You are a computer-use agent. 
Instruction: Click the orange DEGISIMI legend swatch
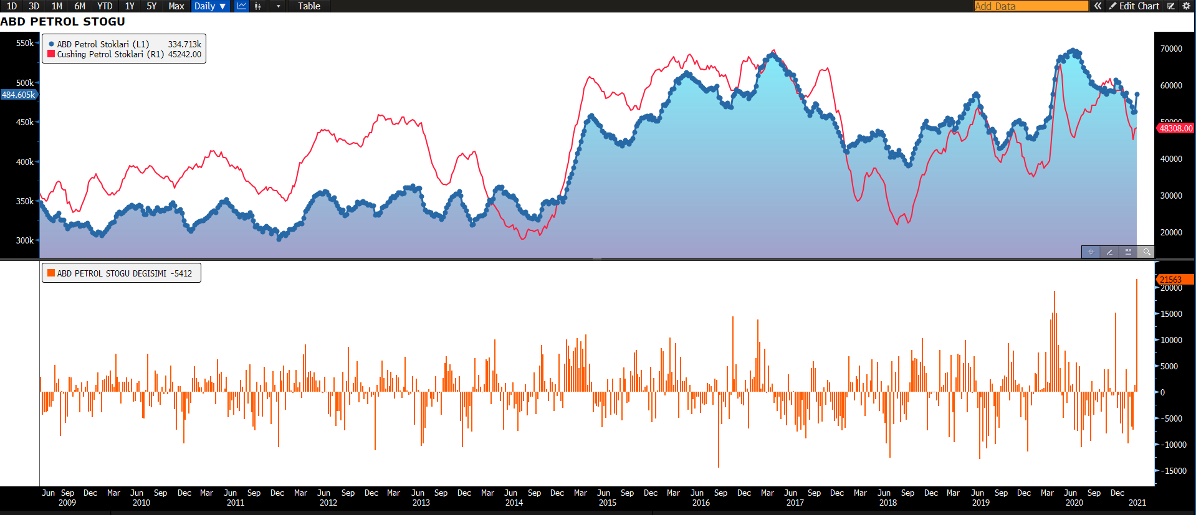pos(51,273)
